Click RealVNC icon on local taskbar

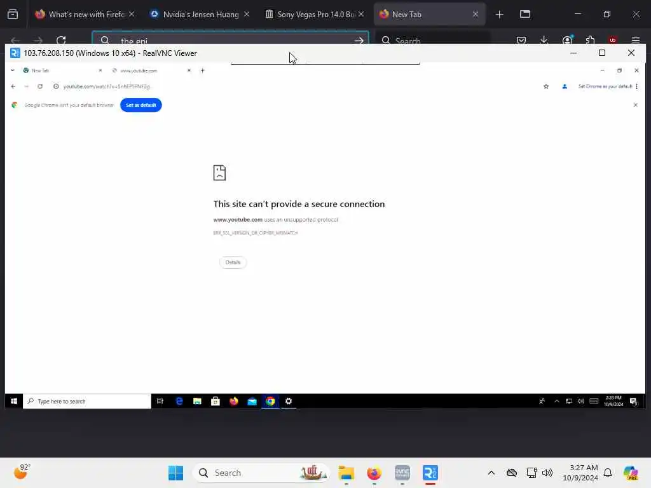tap(430, 473)
